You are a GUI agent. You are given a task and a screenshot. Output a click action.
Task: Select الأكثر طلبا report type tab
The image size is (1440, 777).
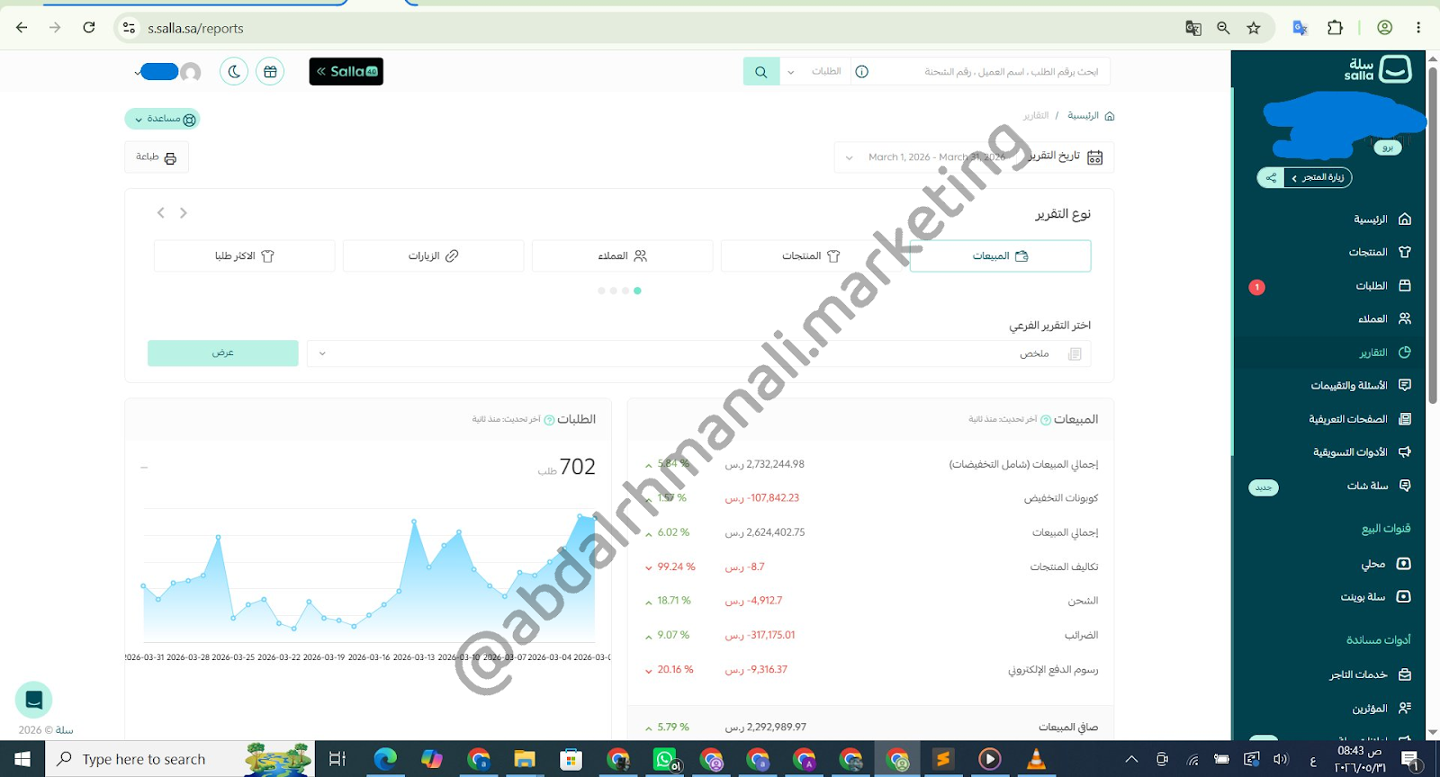click(x=244, y=256)
